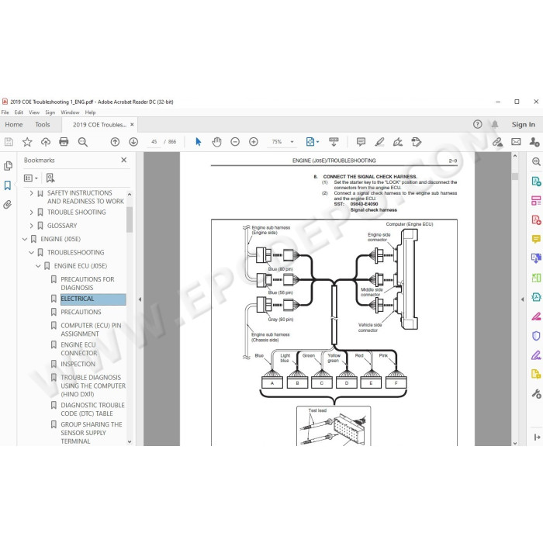Collapse the ENGINE ECU (J05E) bookmark
The width and height of the screenshot is (543, 543).
point(38,266)
